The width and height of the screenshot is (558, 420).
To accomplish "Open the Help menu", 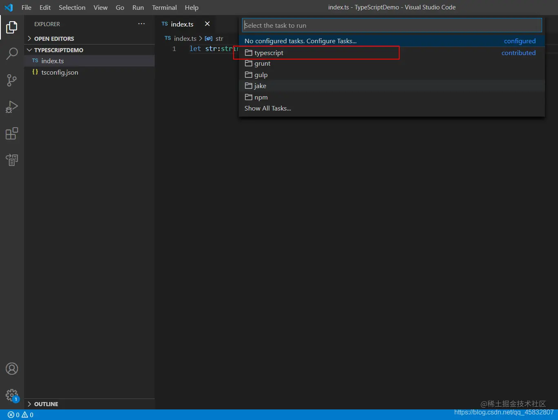I will [191, 7].
